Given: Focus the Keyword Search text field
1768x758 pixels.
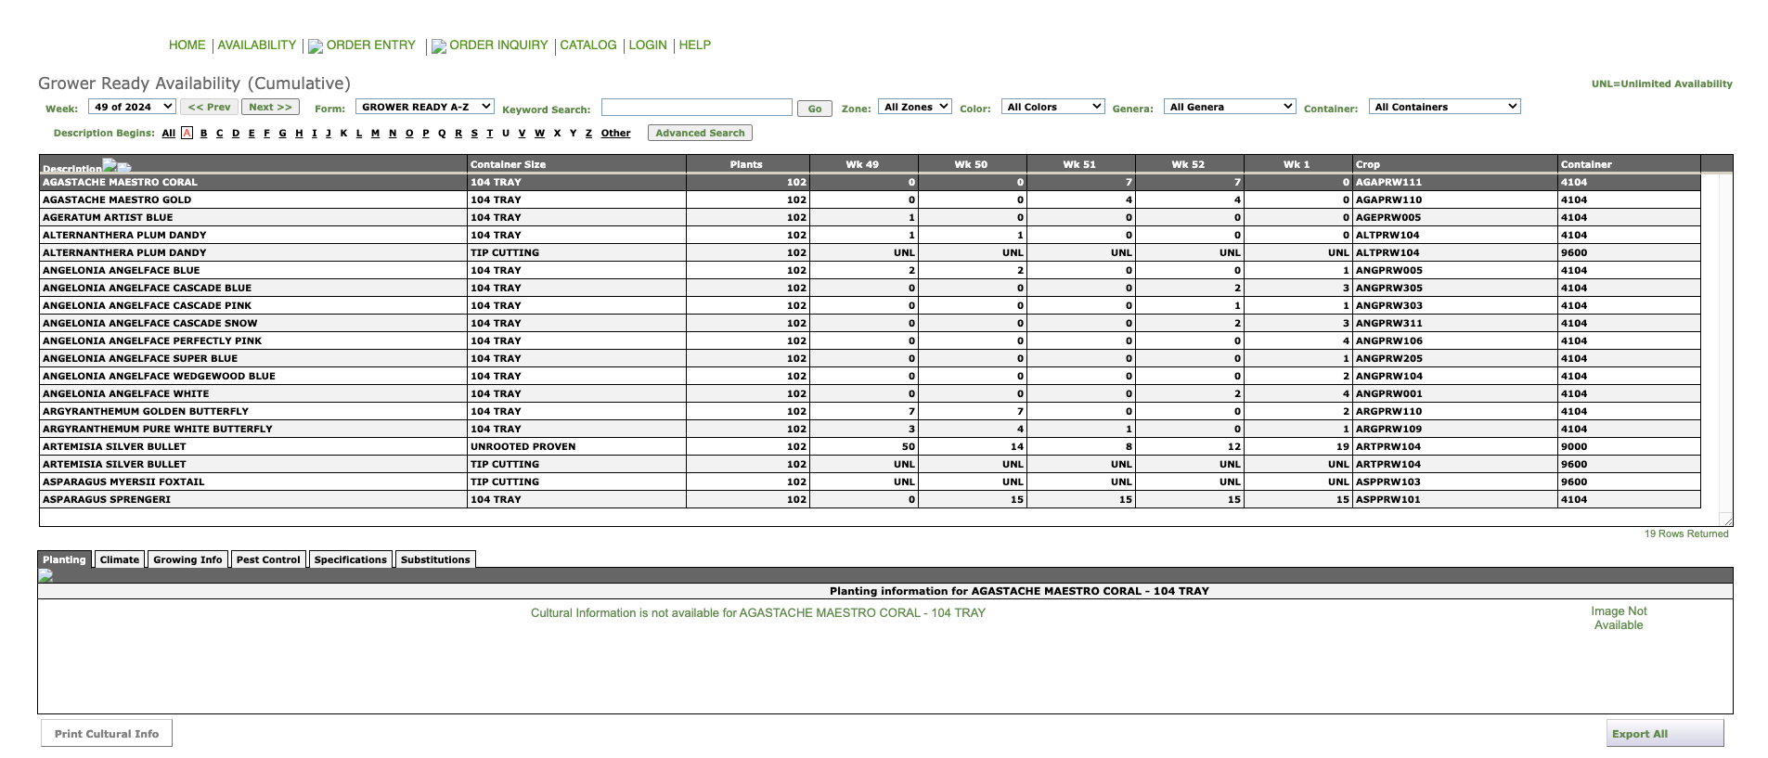Looking at the screenshot, I should click(x=696, y=108).
